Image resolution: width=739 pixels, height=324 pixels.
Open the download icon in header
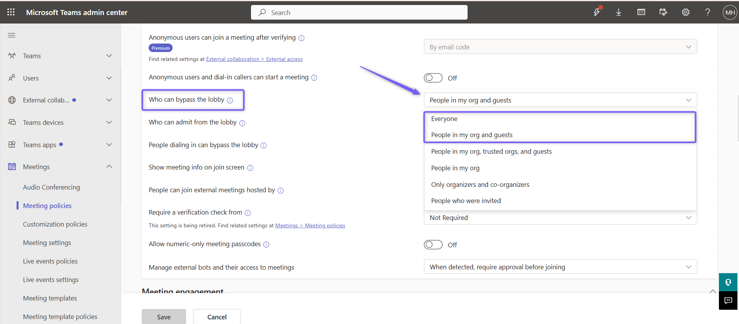point(619,12)
